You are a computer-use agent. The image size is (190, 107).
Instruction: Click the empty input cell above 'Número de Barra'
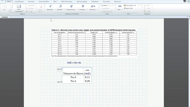click(73, 70)
